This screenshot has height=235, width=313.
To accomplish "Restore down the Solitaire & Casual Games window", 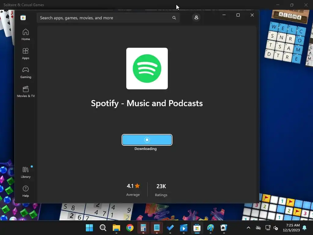I will (292, 5).
